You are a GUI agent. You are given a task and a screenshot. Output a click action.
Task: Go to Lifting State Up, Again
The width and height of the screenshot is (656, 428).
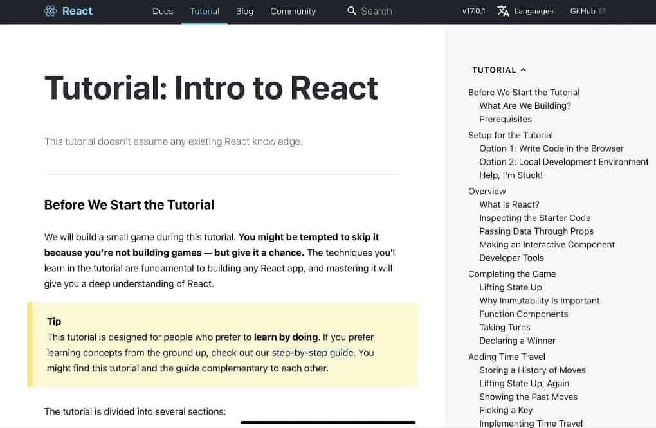524,383
